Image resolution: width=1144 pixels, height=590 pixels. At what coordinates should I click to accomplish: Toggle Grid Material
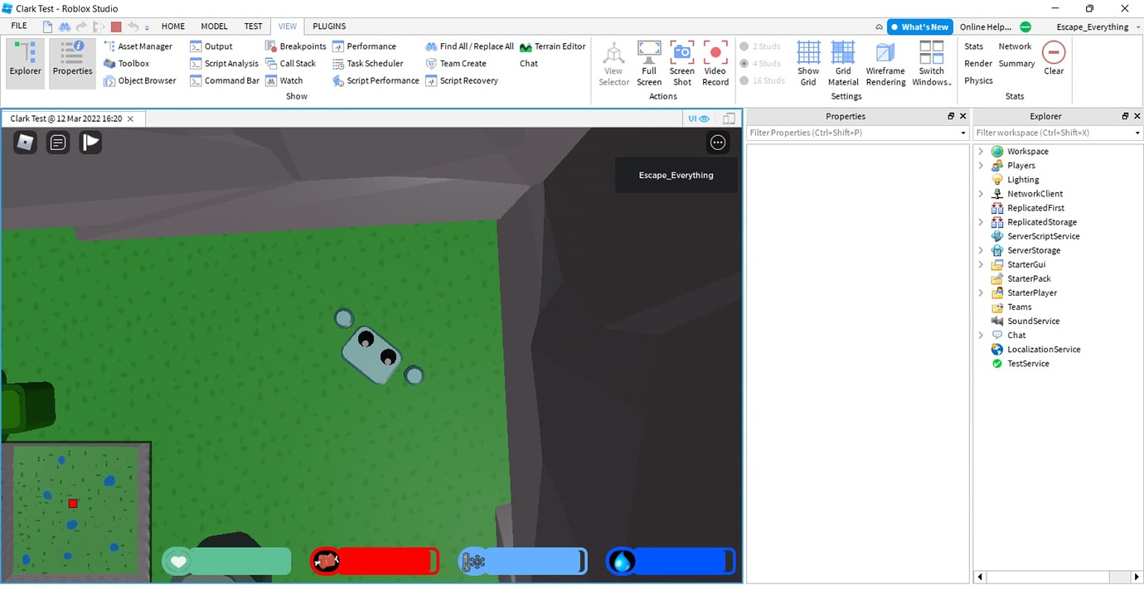click(x=843, y=63)
